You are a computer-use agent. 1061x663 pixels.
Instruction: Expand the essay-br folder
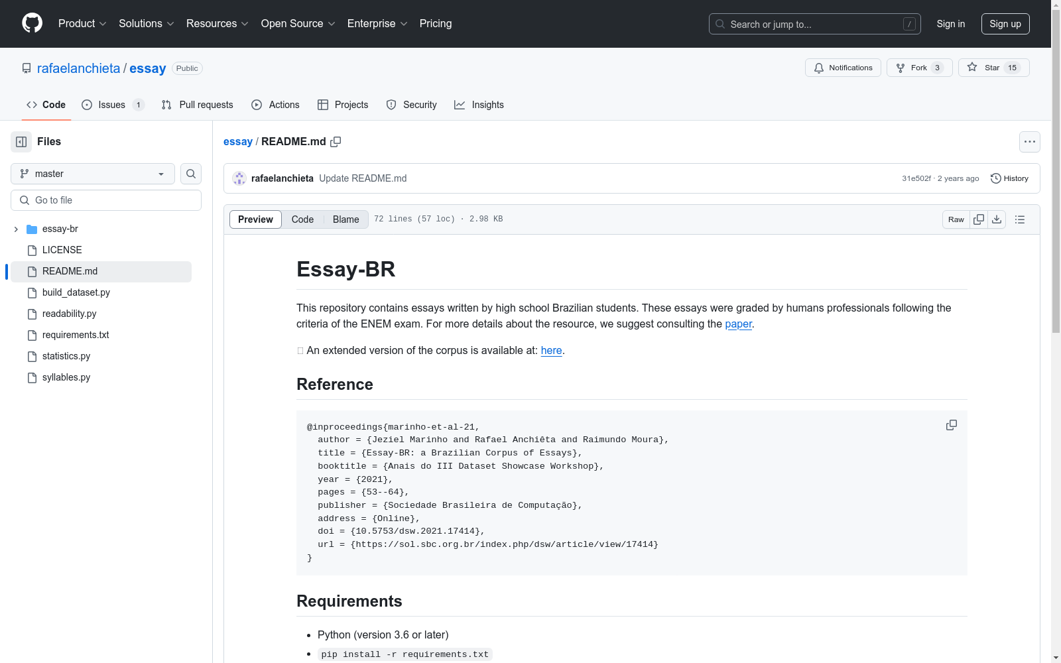tap(16, 229)
